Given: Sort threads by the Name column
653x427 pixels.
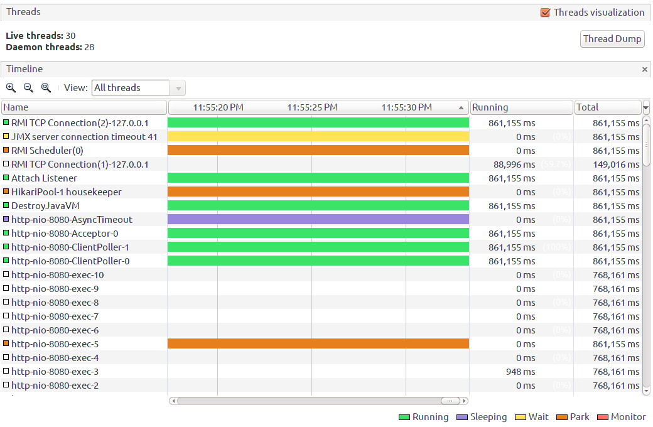Looking at the screenshot, I should pyautogui.click(x=82, y=107).
